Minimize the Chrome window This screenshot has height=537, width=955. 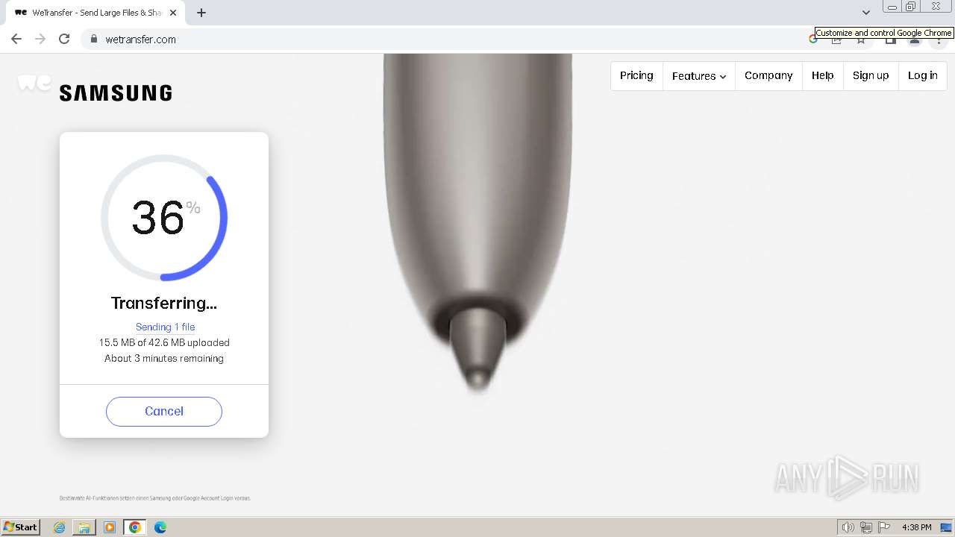[x=892, y=7]
